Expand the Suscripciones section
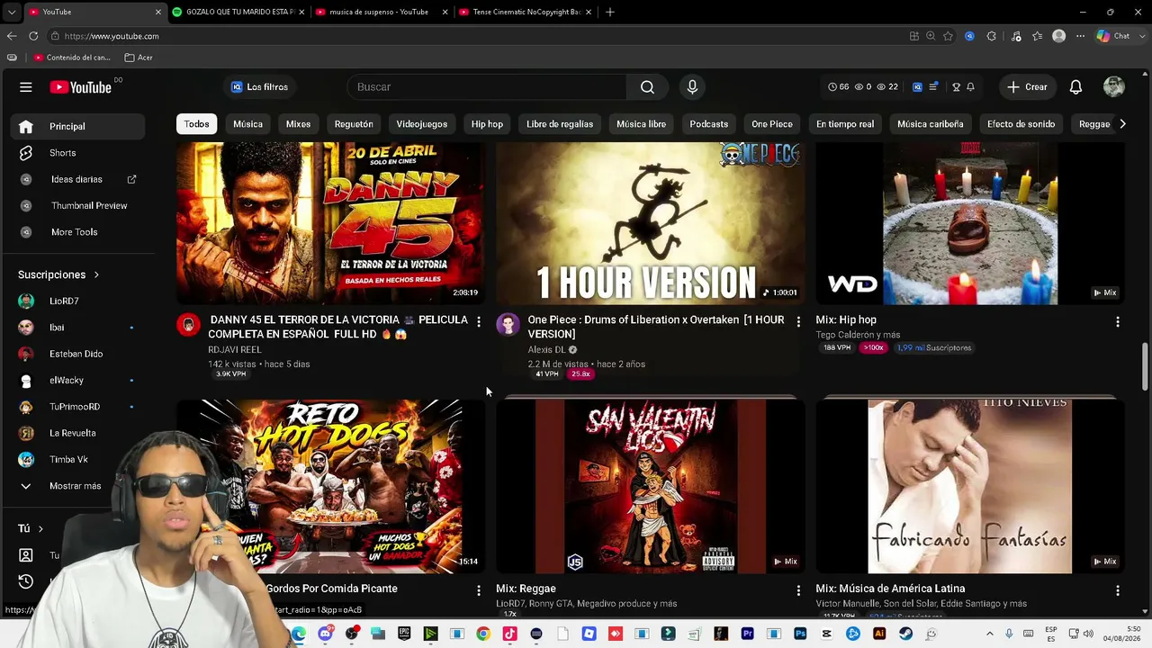Viewport: 1152px width, 648px height. coord(58,274)
